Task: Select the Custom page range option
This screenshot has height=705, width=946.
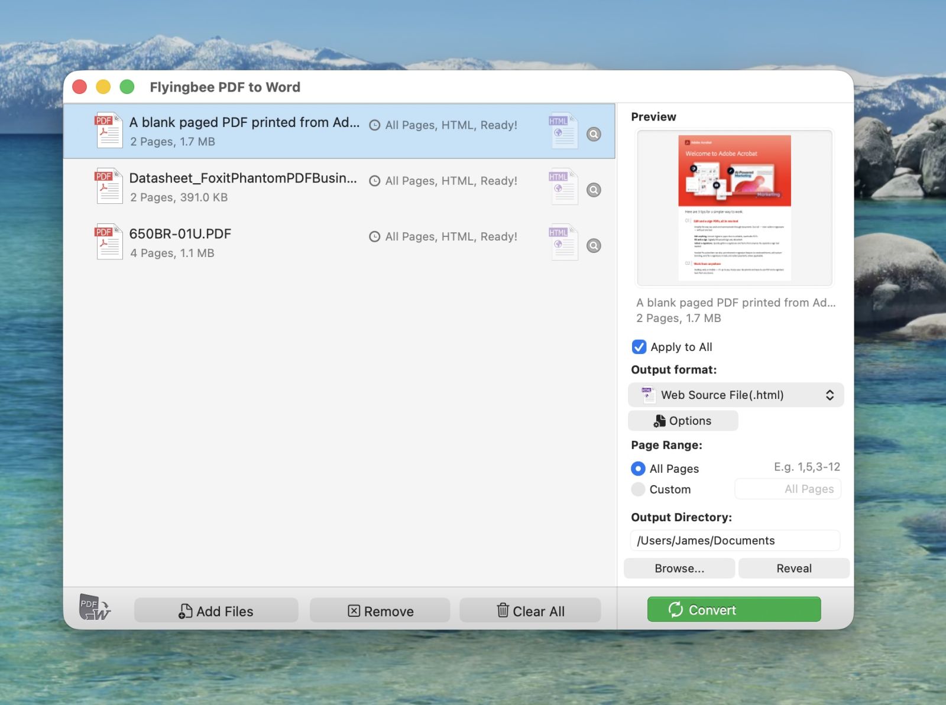Action: [x=638, y=489]
